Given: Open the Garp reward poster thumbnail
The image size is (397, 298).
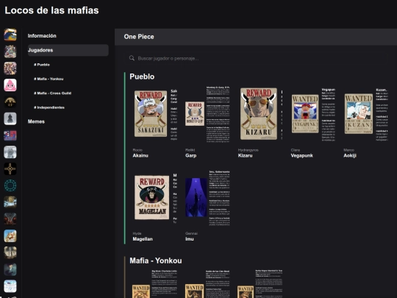Looking at the screenshot, I should pos(195,113).
